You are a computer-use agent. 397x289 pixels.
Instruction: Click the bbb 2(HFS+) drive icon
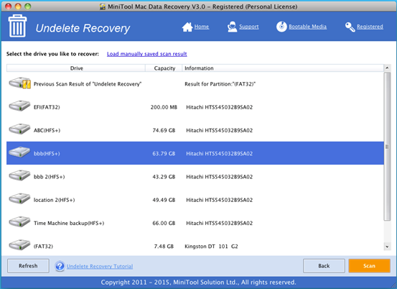(x=19, y=175)
